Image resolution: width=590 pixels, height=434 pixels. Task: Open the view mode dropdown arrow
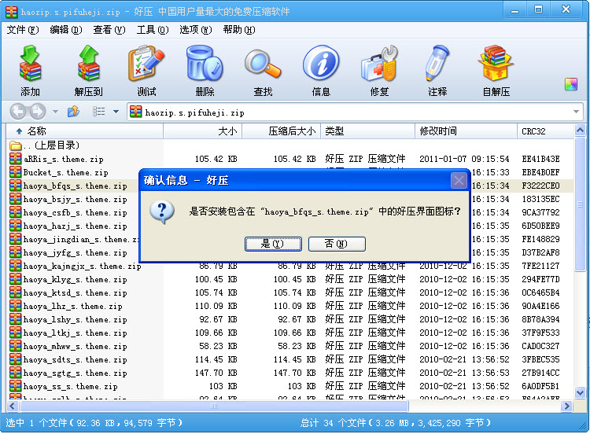(116, 112)
